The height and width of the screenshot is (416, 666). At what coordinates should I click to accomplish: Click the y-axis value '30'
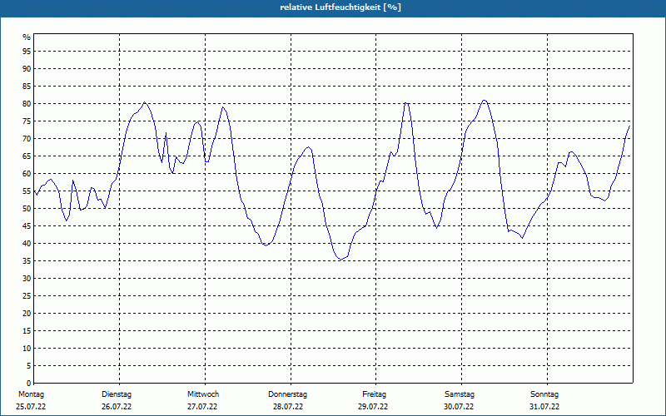click(27, 279)
